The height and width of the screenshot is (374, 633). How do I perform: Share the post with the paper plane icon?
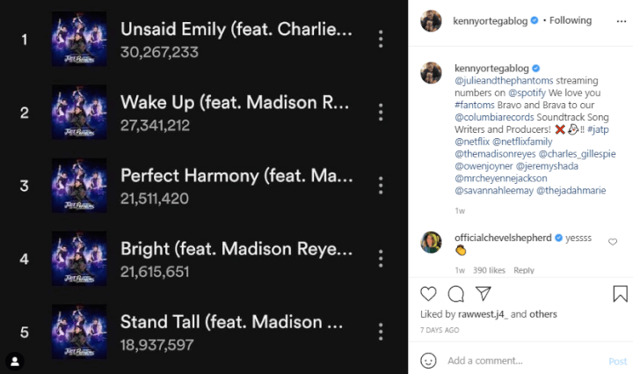[482, 294]
